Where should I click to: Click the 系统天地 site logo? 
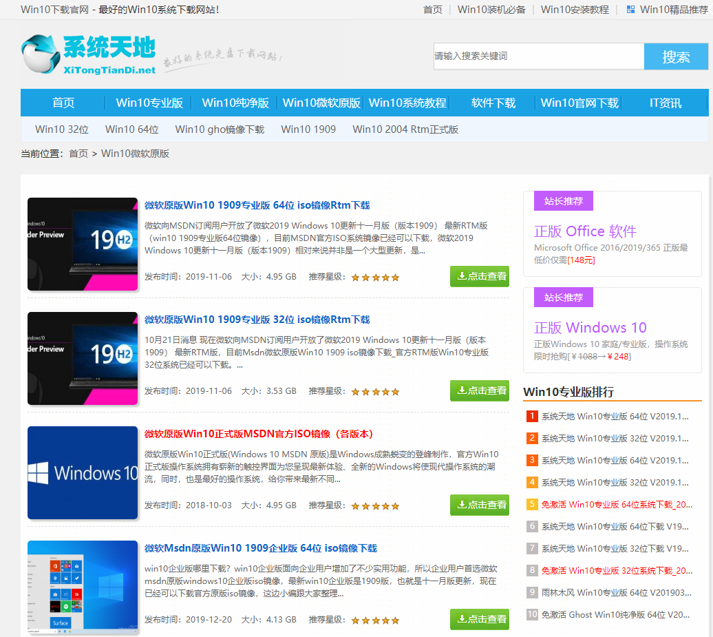[x=89, y=54]
